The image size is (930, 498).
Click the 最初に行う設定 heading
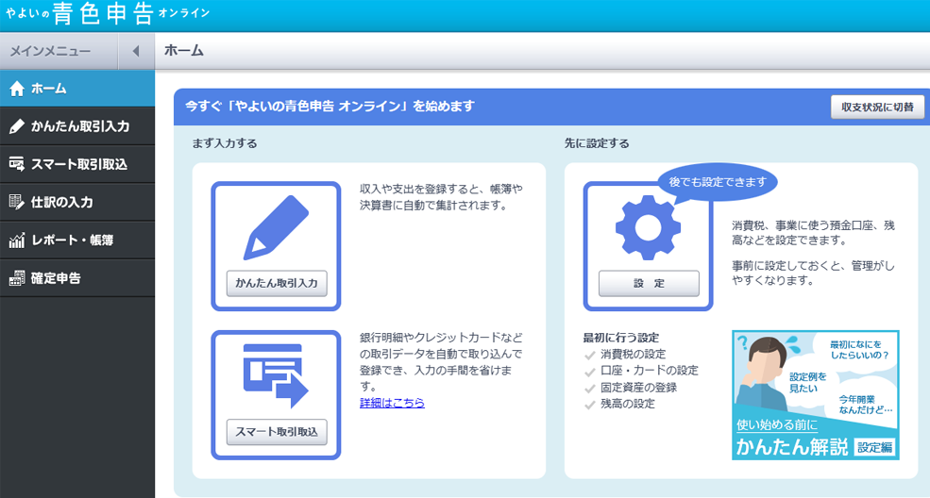click(621, 338)
